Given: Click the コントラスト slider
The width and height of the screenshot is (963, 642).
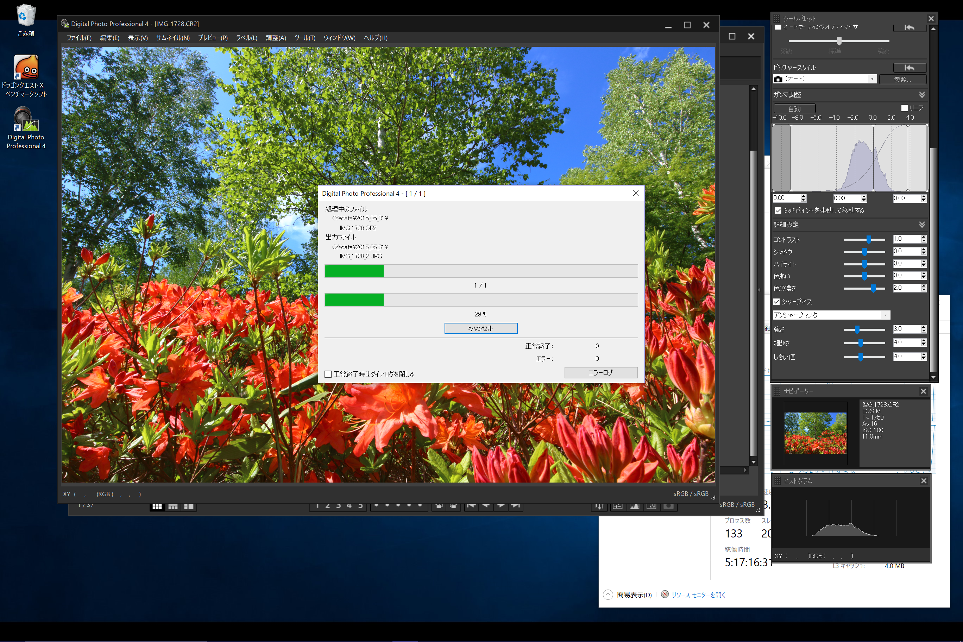Looking at the screenshot, I should [x=864, y=239].
